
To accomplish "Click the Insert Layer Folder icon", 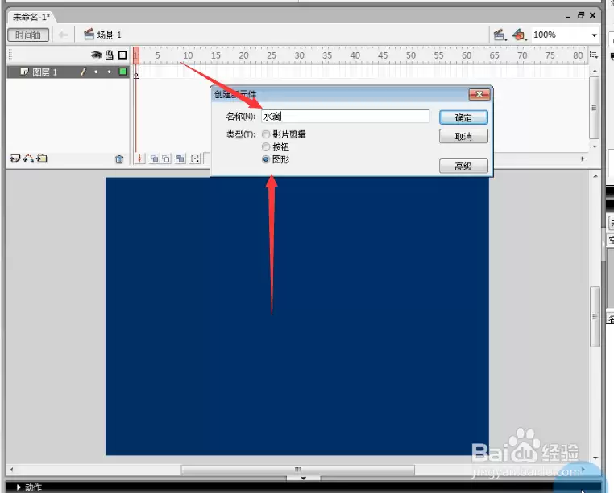I will pos(42,158).
